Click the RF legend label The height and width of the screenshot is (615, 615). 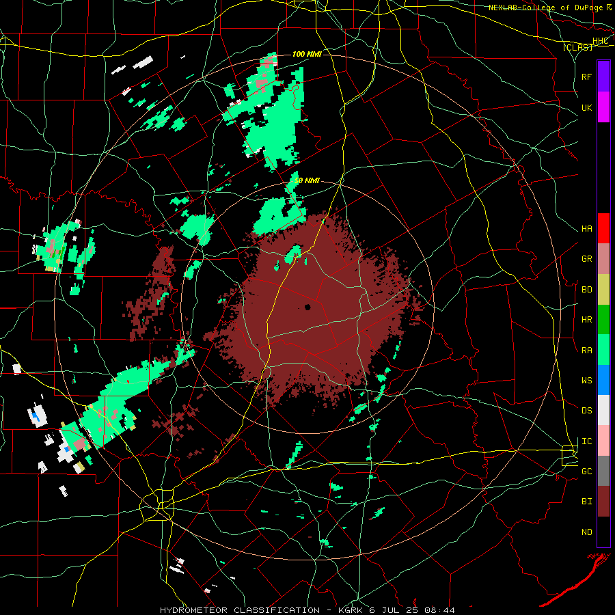coord(586,77)
